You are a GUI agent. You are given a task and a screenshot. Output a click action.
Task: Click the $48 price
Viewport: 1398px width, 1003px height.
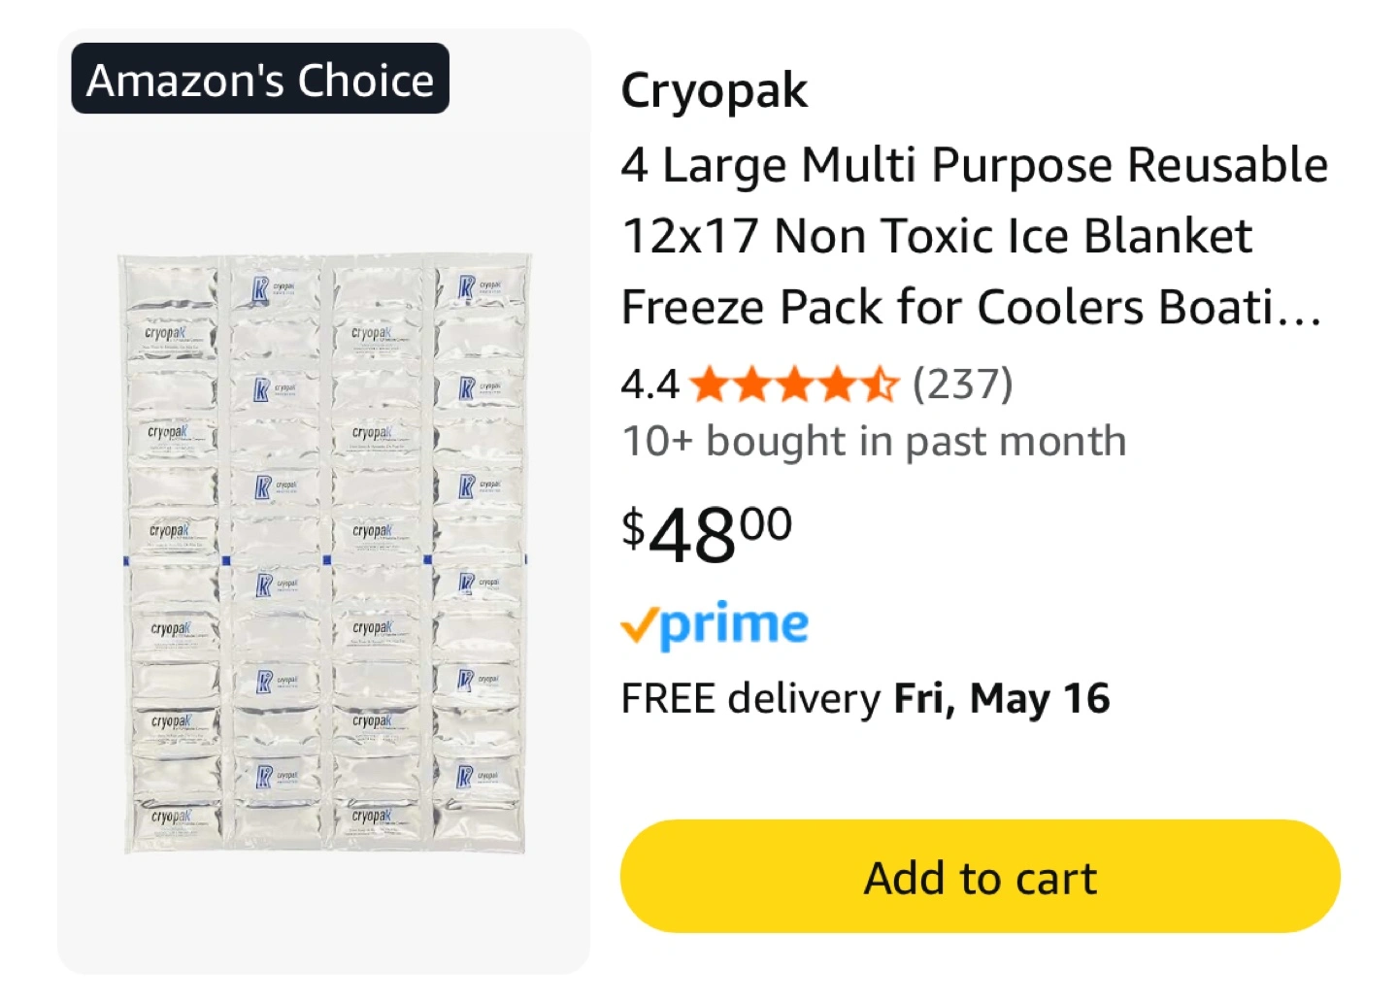tap(707, 534)
